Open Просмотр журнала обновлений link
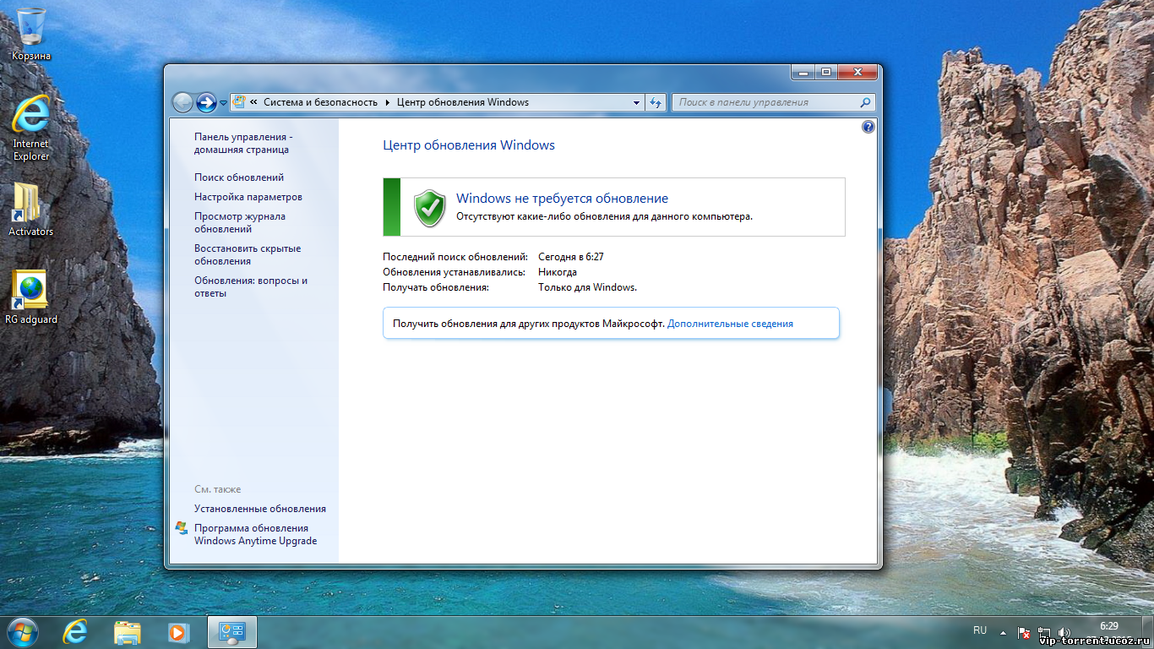Screen dimensions: 1154x649 (x=239, y=222)
